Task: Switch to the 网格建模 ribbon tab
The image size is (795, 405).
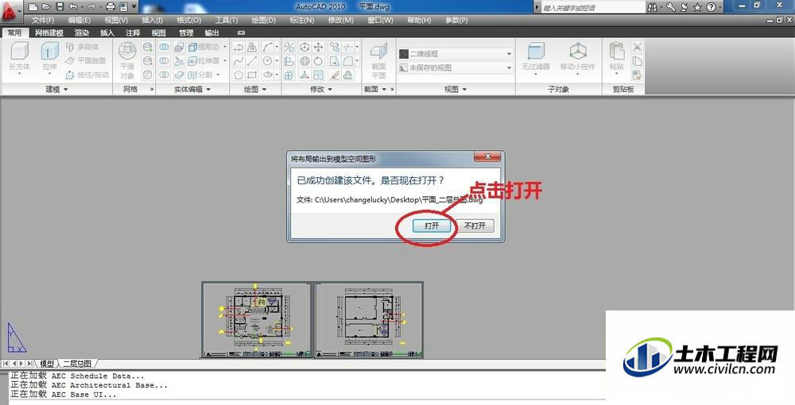Action: coord(49,33)
